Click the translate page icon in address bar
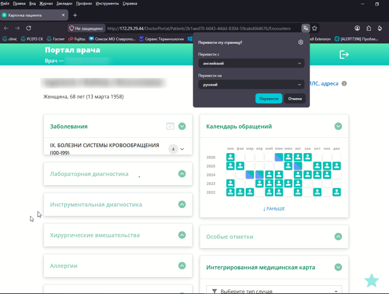 tap(306, 28)
